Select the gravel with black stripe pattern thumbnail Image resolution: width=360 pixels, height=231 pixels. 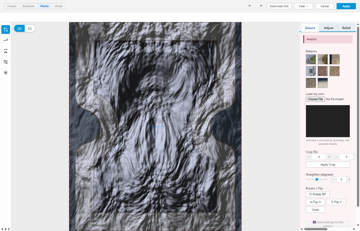[x=335, y=59]
